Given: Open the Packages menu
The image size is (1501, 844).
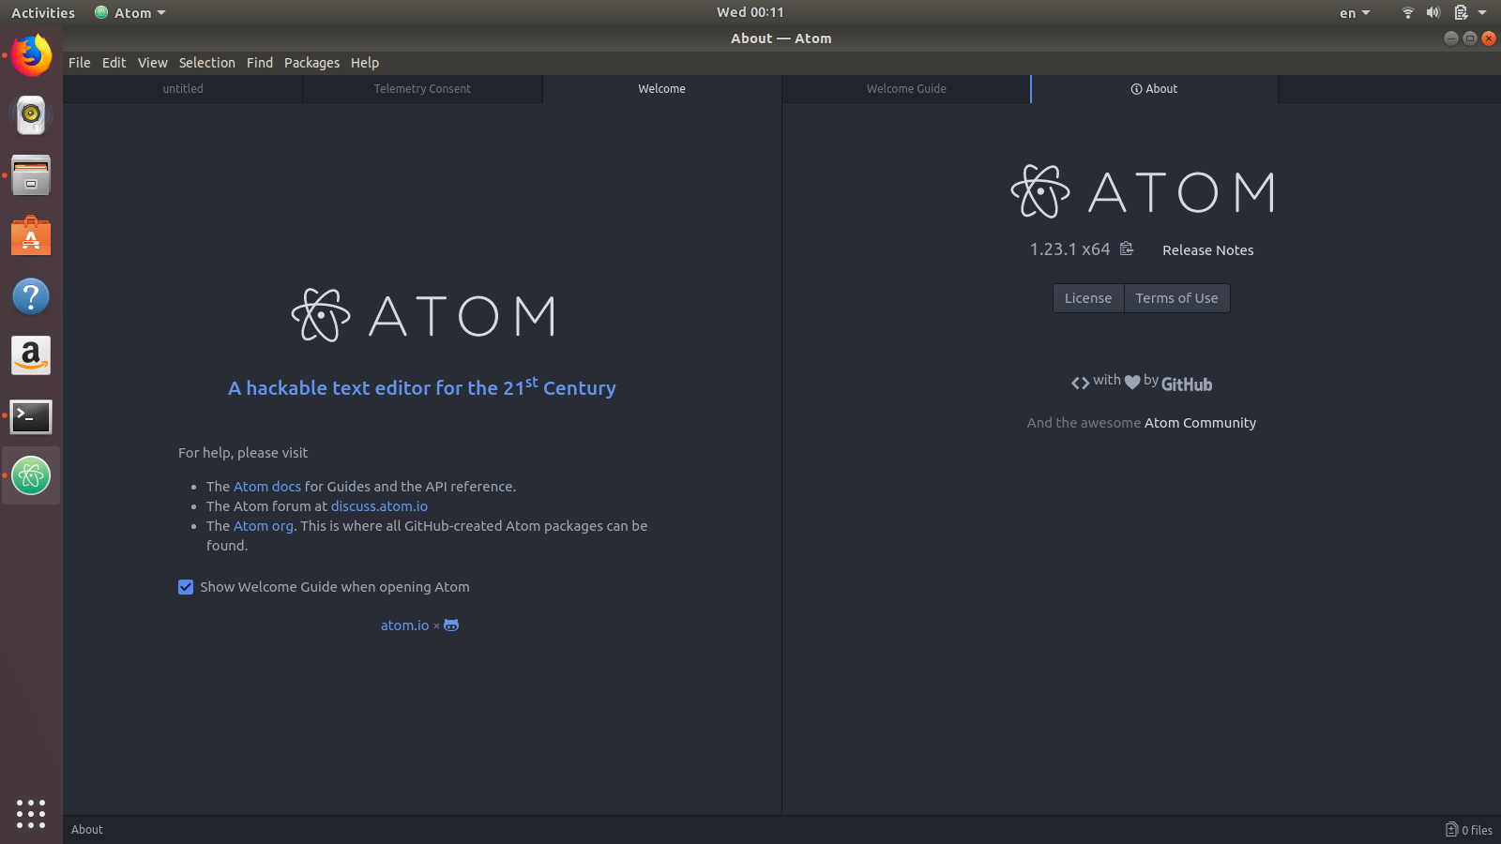Looking at the screenshot, I should coord(311,63).
